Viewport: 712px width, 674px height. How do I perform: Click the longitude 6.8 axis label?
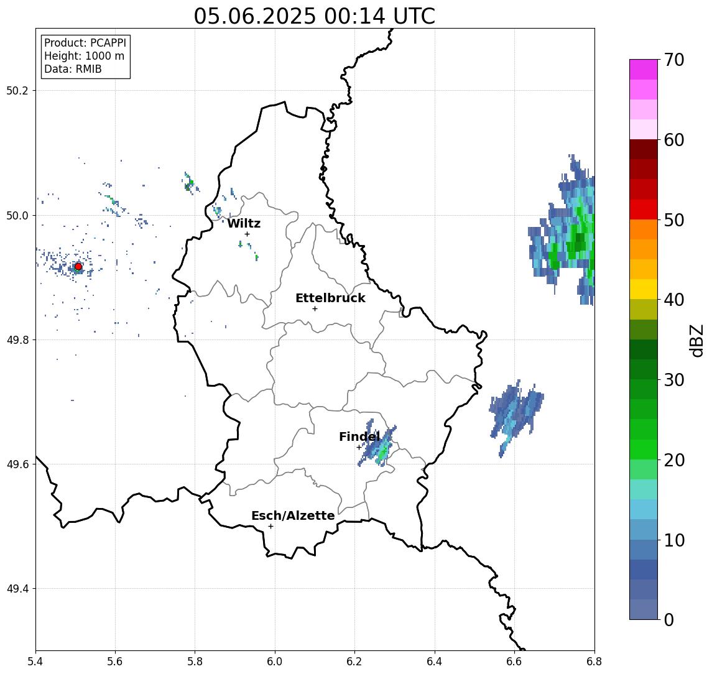coord(594,662)
